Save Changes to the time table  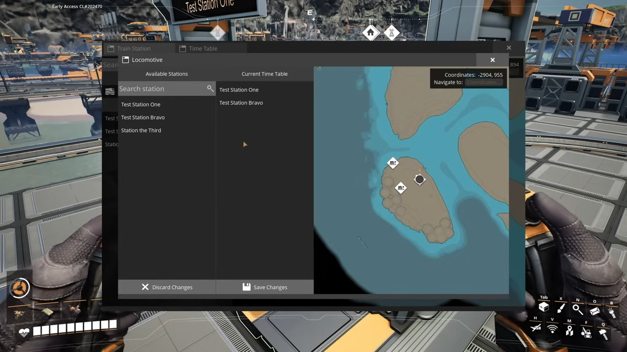[265, 287]
